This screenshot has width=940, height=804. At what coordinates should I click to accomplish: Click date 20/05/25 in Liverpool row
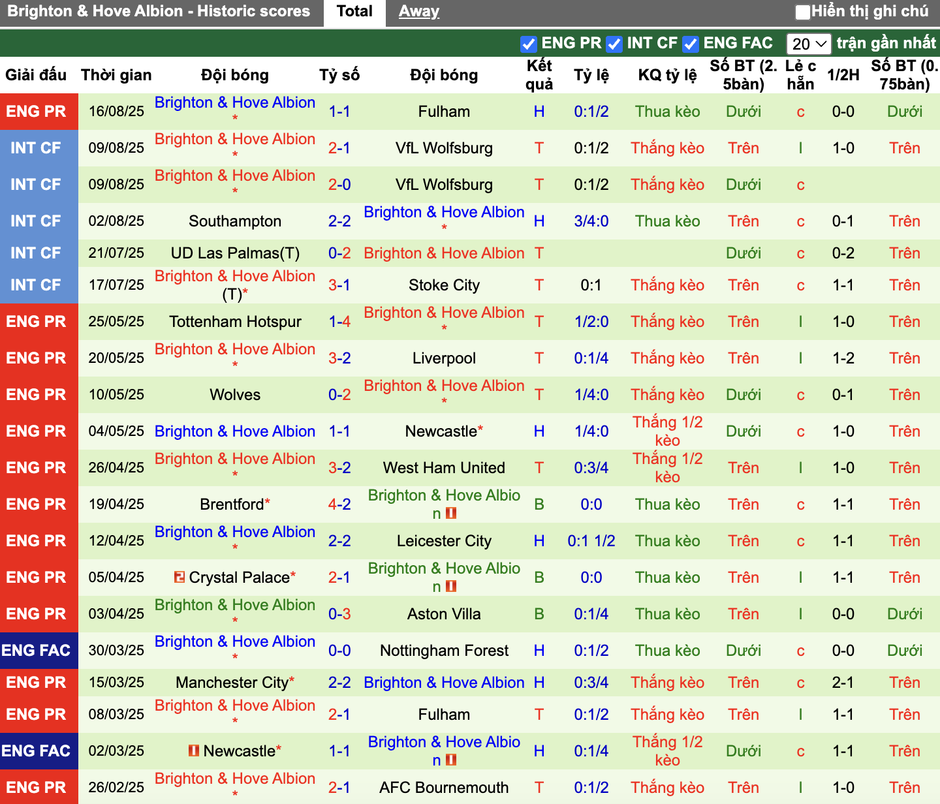[116, 358]
